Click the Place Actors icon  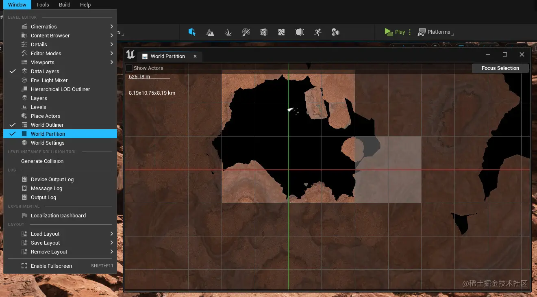(24, 116)
